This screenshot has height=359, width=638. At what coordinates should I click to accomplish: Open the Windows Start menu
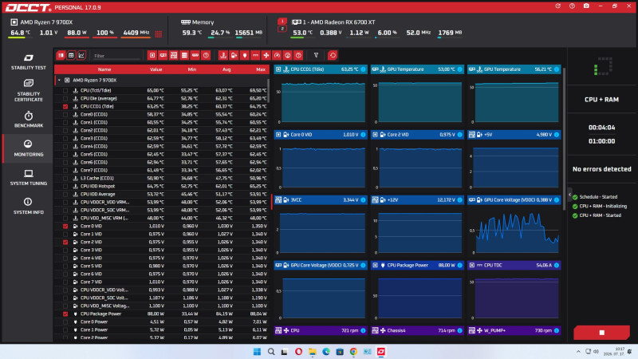257,352
